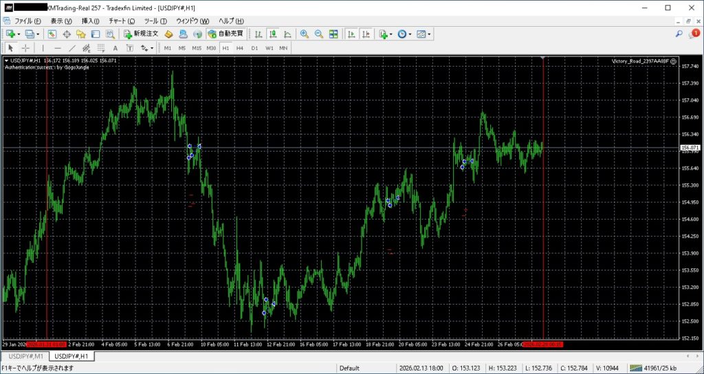This screenshot has width=704, height=374.
Task: Pick the horizontal line drawing tool
Action: pos(57,48)
